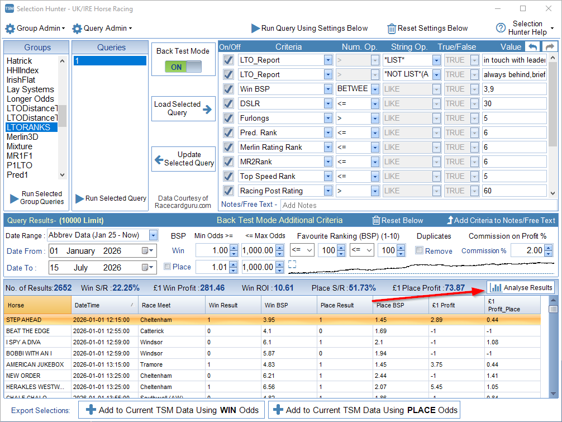Open the Group Admin menu
The width and height of the screenshot is (562, 422).
(x=35, y=29)
